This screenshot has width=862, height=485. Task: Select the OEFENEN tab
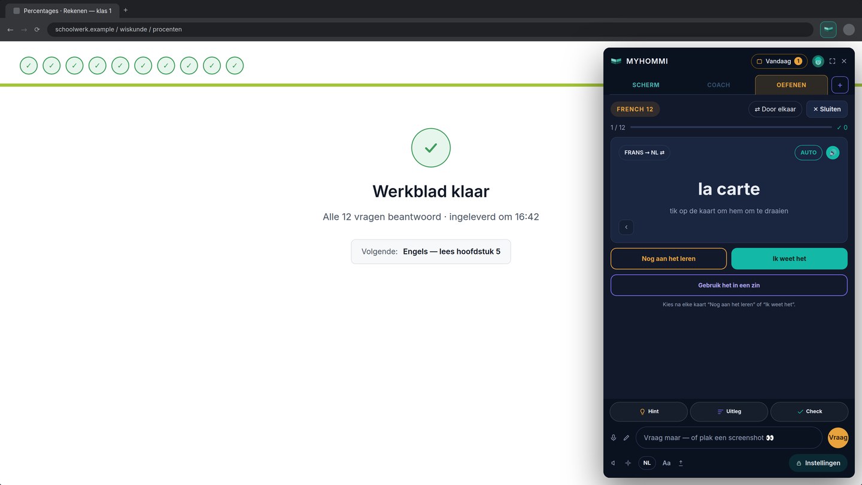(791, 85)
